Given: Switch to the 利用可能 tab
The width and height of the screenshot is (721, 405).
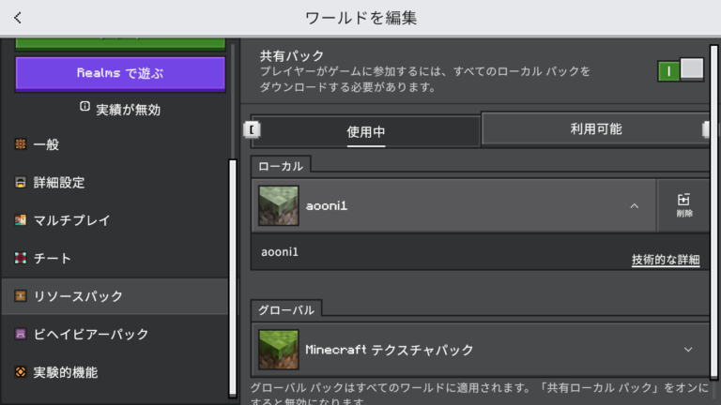Looking at the screenshot, I should tap(595, 129).
